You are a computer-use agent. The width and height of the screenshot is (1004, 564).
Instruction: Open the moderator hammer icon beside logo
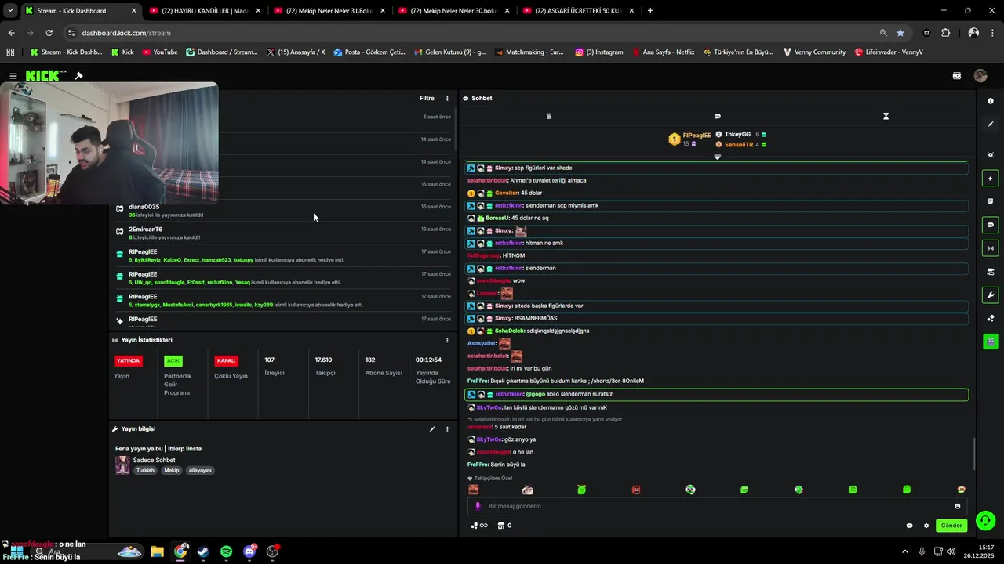click(x=78, y=76)
